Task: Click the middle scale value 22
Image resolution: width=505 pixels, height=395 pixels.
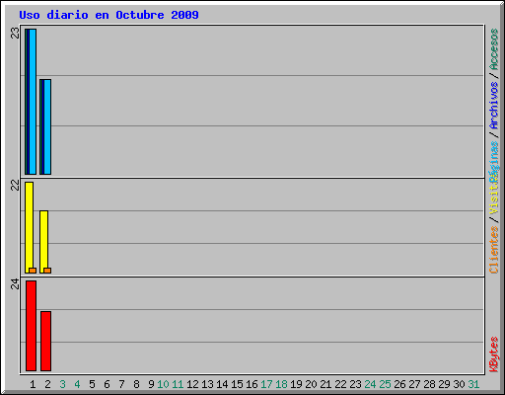Action: 15,186
